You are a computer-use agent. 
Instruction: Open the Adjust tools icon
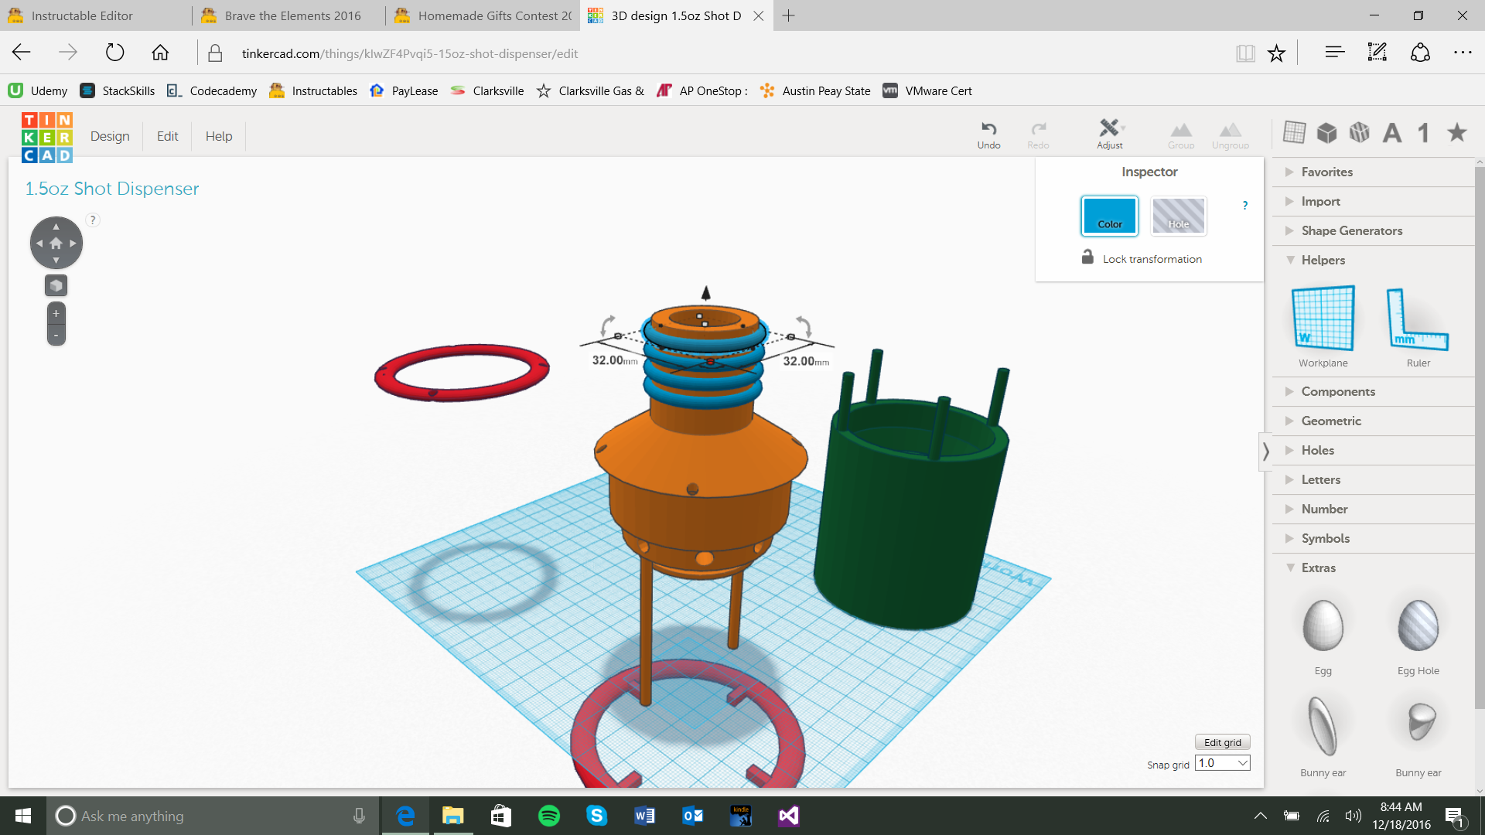point(1109,128)
